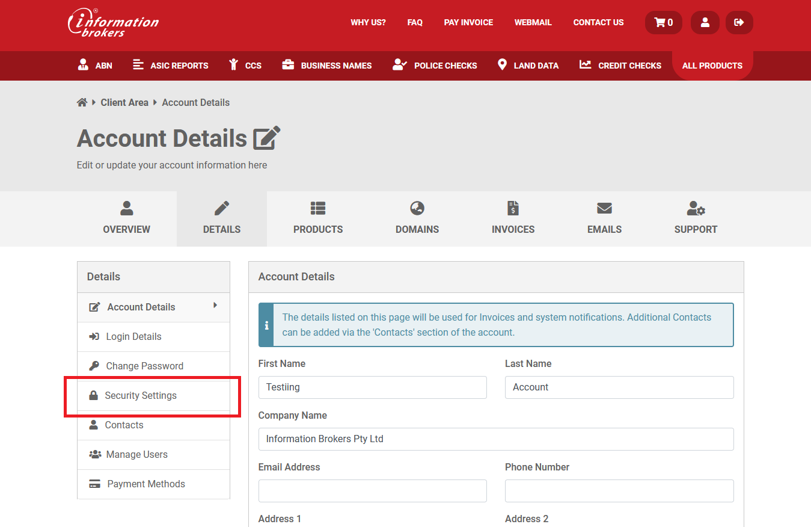Click the Emails envelope icon
Screen dimensions: 811x527
604,208
